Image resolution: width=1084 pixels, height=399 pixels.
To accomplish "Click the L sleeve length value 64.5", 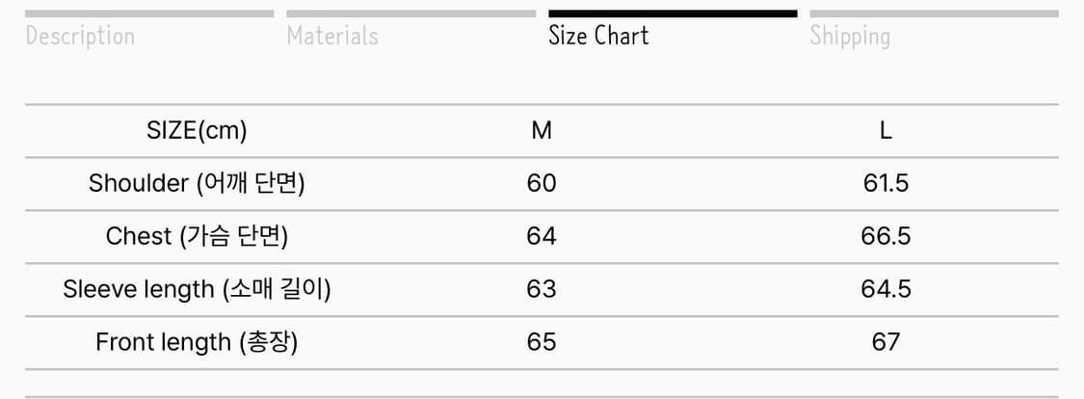I will click(x=886, y=289).
